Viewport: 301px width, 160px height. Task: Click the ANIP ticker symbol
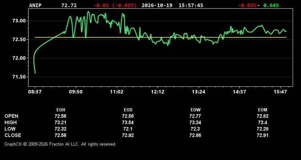click(35, 5)
